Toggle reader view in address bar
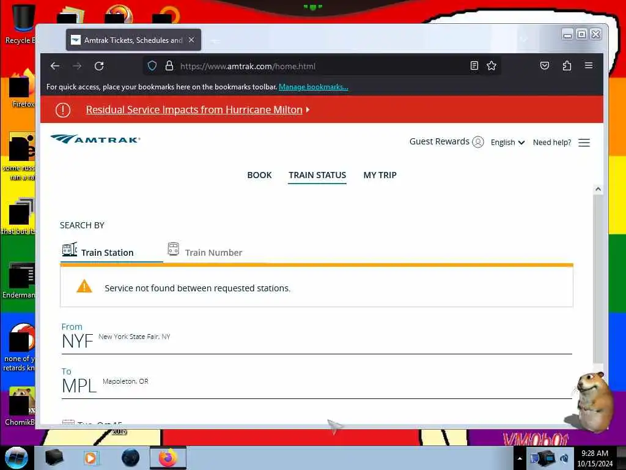The width and height of the screenshot is (626, 470). (x=474, y=66)
